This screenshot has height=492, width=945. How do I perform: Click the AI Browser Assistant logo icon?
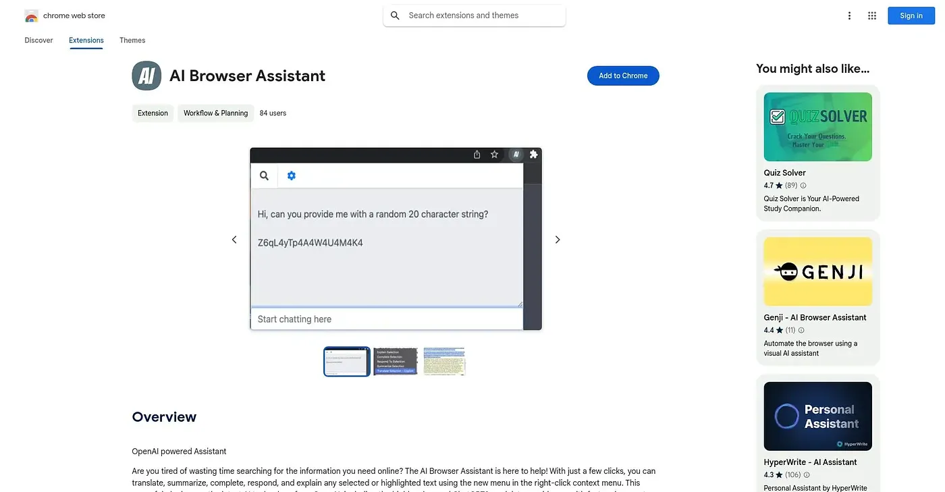[146, 76]
